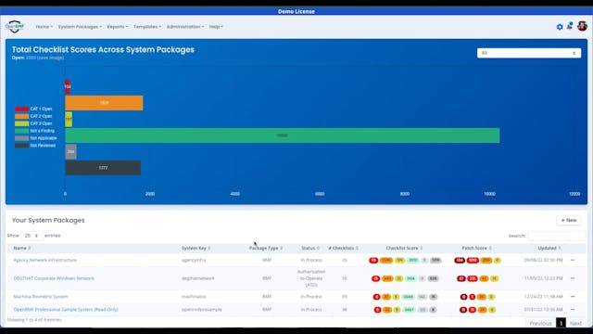This screenshot has width=593, height=334.
Task: Open row actions for Machina Biometric System
Action: click(x=573, y=297)
